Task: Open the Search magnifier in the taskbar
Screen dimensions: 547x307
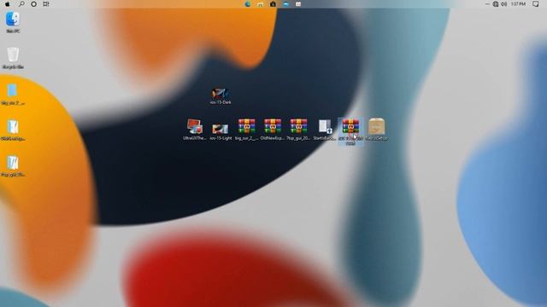Action: click(21, 3)
